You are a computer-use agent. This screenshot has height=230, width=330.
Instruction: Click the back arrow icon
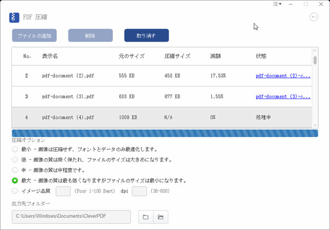pyautogui.click(x=314, y=17)
